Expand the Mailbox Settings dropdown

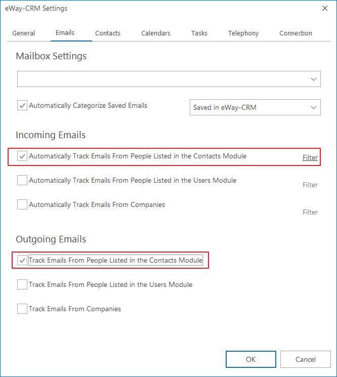pyautogui.click(x=168, y=79)
